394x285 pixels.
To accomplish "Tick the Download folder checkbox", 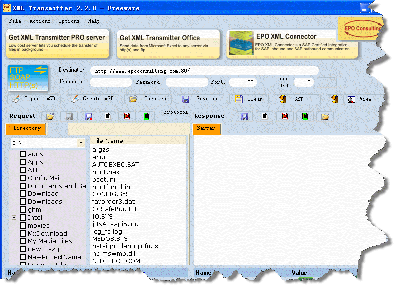I will tap(23, 194).
